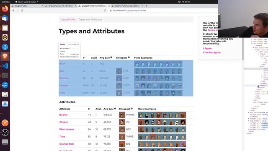Expand the div id ethereum node in DevTools
Viewport: 268px width, 151px height.
tap(249, 112)
